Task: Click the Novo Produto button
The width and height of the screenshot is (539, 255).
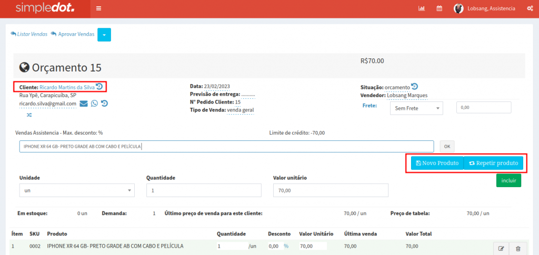Action: tap(437, 164)
